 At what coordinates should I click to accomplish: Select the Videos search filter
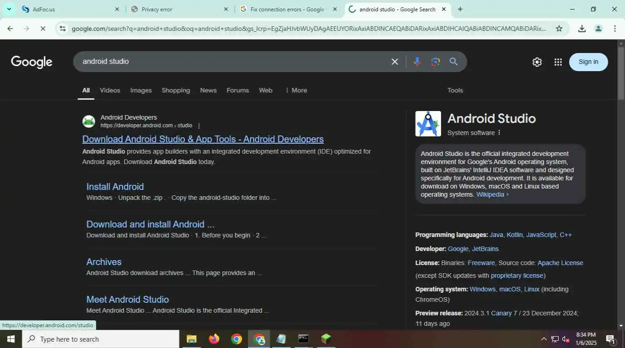pyautogui.click(x=110, y=90)
